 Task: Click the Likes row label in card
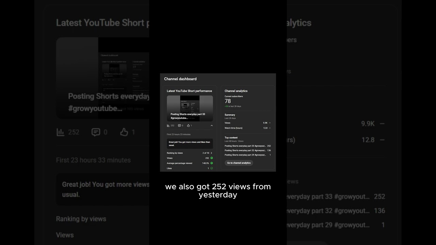coord(169,168)
